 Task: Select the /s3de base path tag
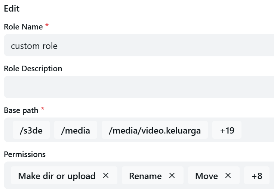click(x=31, y=130)
